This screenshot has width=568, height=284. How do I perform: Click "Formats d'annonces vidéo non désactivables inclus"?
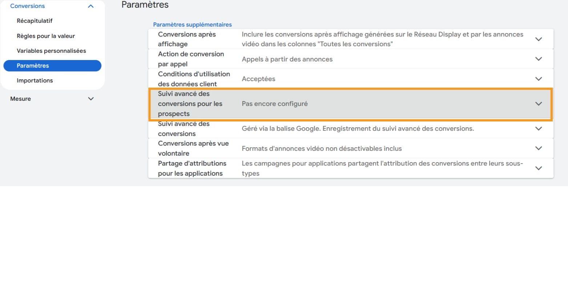(322, 148)
